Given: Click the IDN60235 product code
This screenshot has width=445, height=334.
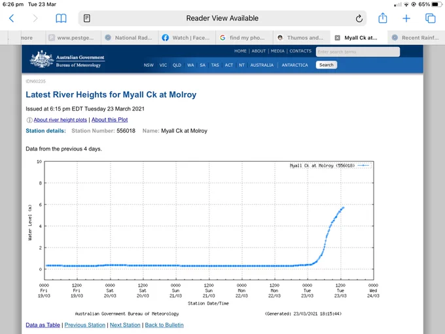Looking at the screenshot, I should [35, 81].
